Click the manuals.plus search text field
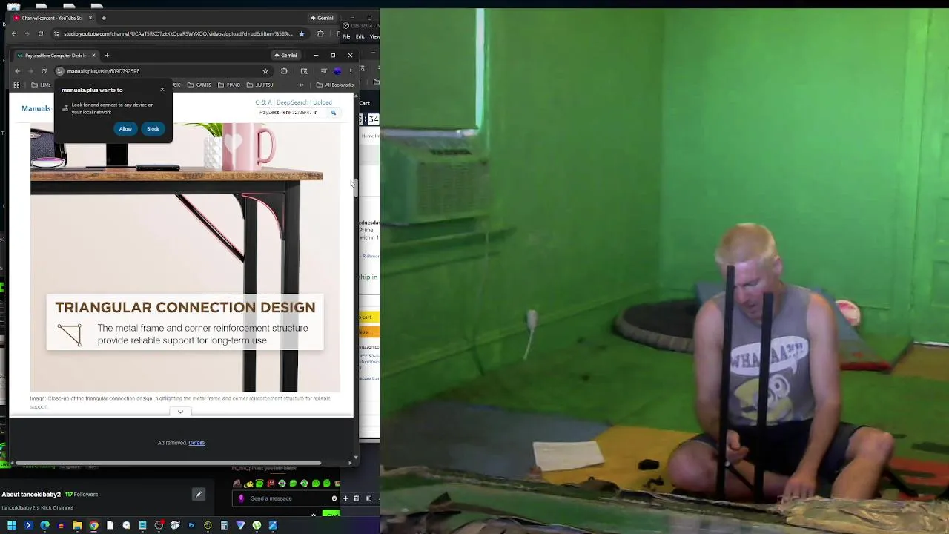Screen dimensions: 949x534 291,113
